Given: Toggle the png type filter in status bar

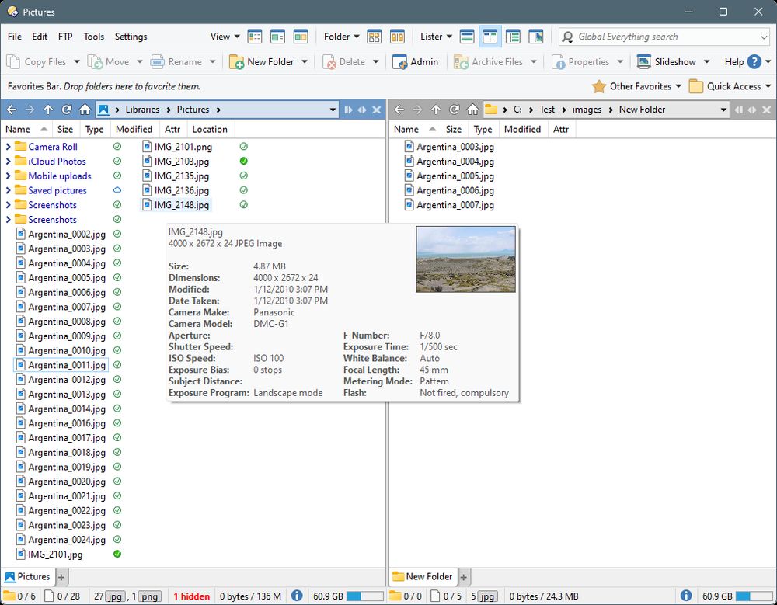Looking at the screenshot, I should (x=149, y=596).
